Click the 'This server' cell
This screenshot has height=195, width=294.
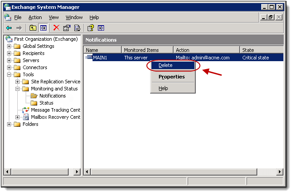[136, 58]
